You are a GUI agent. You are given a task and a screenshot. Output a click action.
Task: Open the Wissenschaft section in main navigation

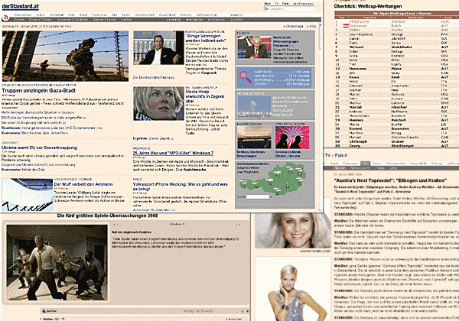pyautogui.click(x=145, y=15)
